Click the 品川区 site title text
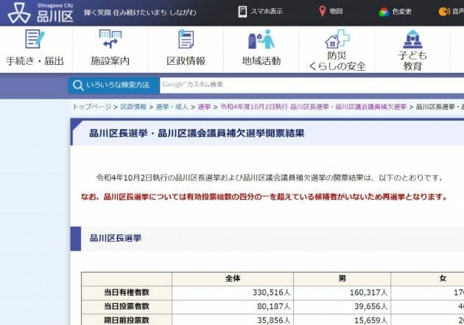 (55, 16)
